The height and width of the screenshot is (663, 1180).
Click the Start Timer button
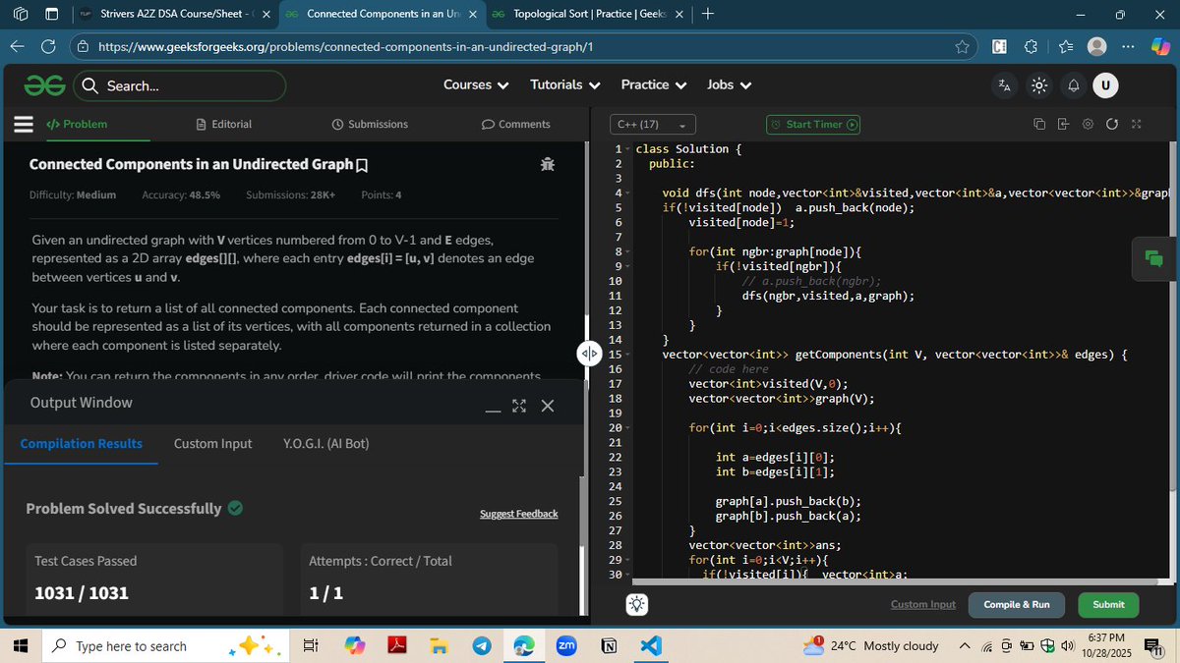tap(813, 125)
